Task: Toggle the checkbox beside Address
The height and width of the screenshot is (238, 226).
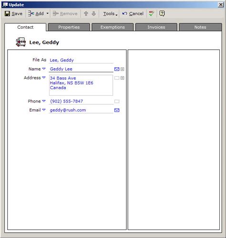Action: click(117, 78)
